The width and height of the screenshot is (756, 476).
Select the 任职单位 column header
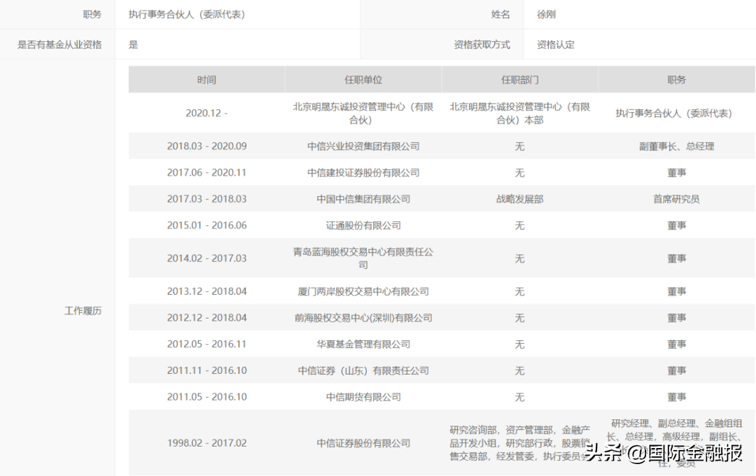pyautogui.click(x=363, y=80)
